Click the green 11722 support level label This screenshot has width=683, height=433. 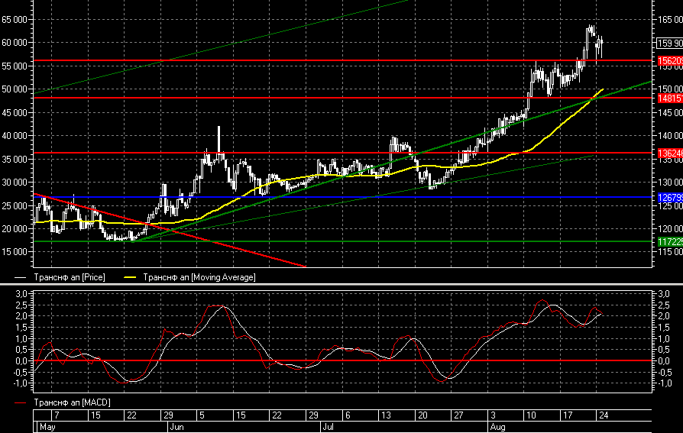point(669,241)
